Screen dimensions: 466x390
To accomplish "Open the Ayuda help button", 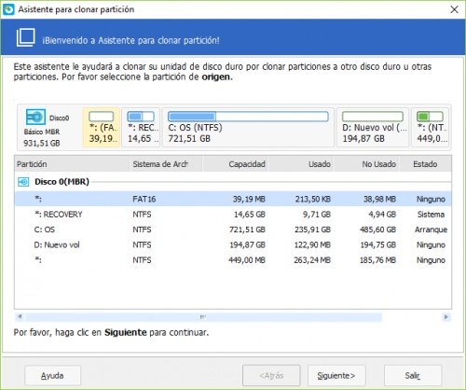I will point(52,375).
